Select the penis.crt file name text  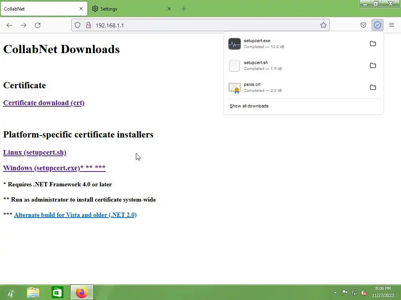tap(252, 84)
